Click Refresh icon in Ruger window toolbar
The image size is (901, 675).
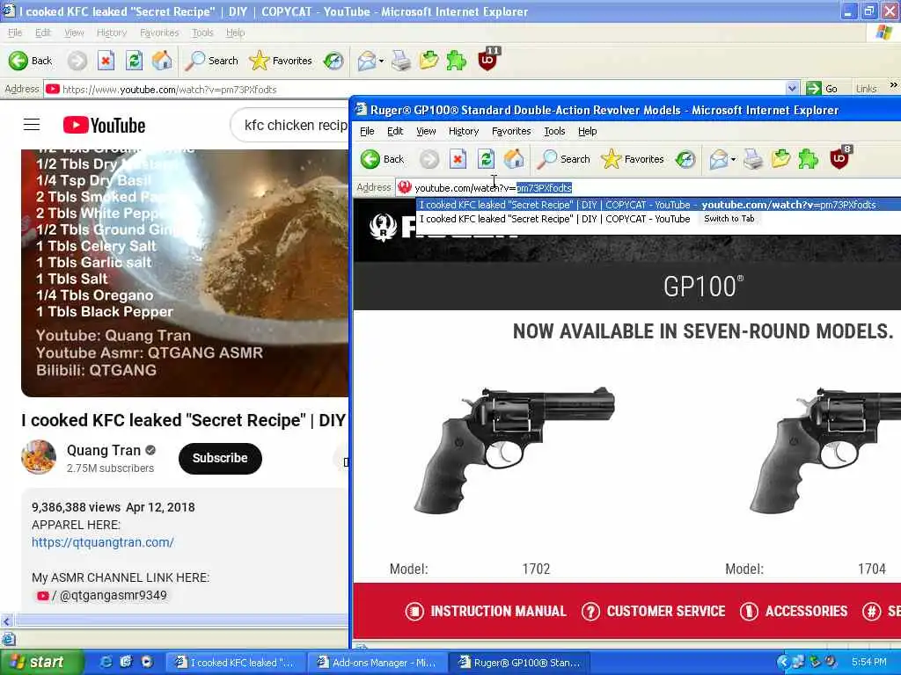[486, 159]
